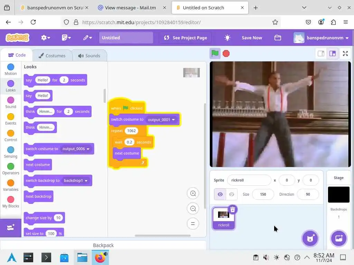This screenshot has width=354, height=265.
Task: Show the sprite using the eye icon
Action: coord(220,194)
